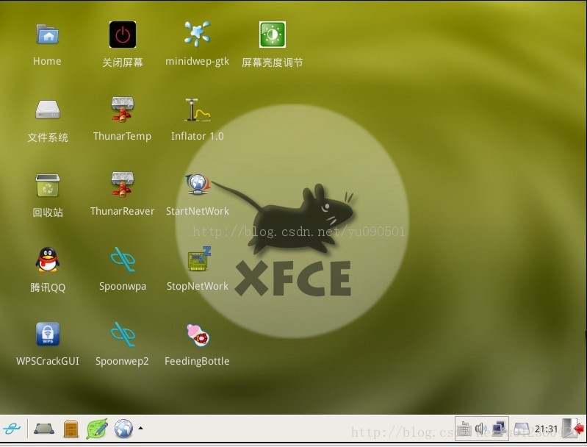The image size is (587, 447).
Task: Select the StopNetWork label text
Action: click(198, 286)
